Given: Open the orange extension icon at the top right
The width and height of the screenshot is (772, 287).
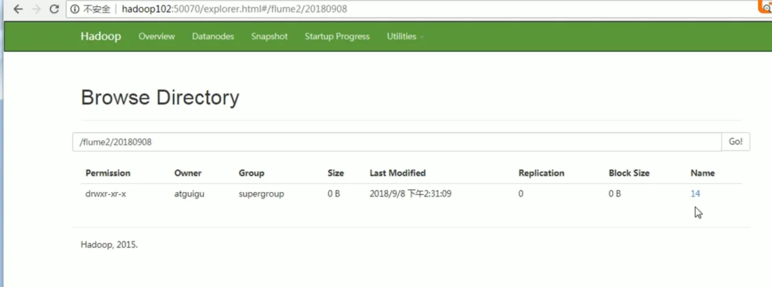Looking at the screenshot, I should [x=766, y=7].
